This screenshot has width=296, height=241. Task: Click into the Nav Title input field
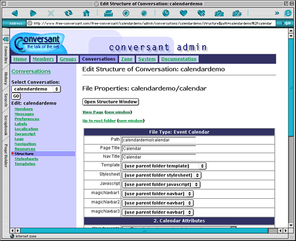tap(159, 157)
